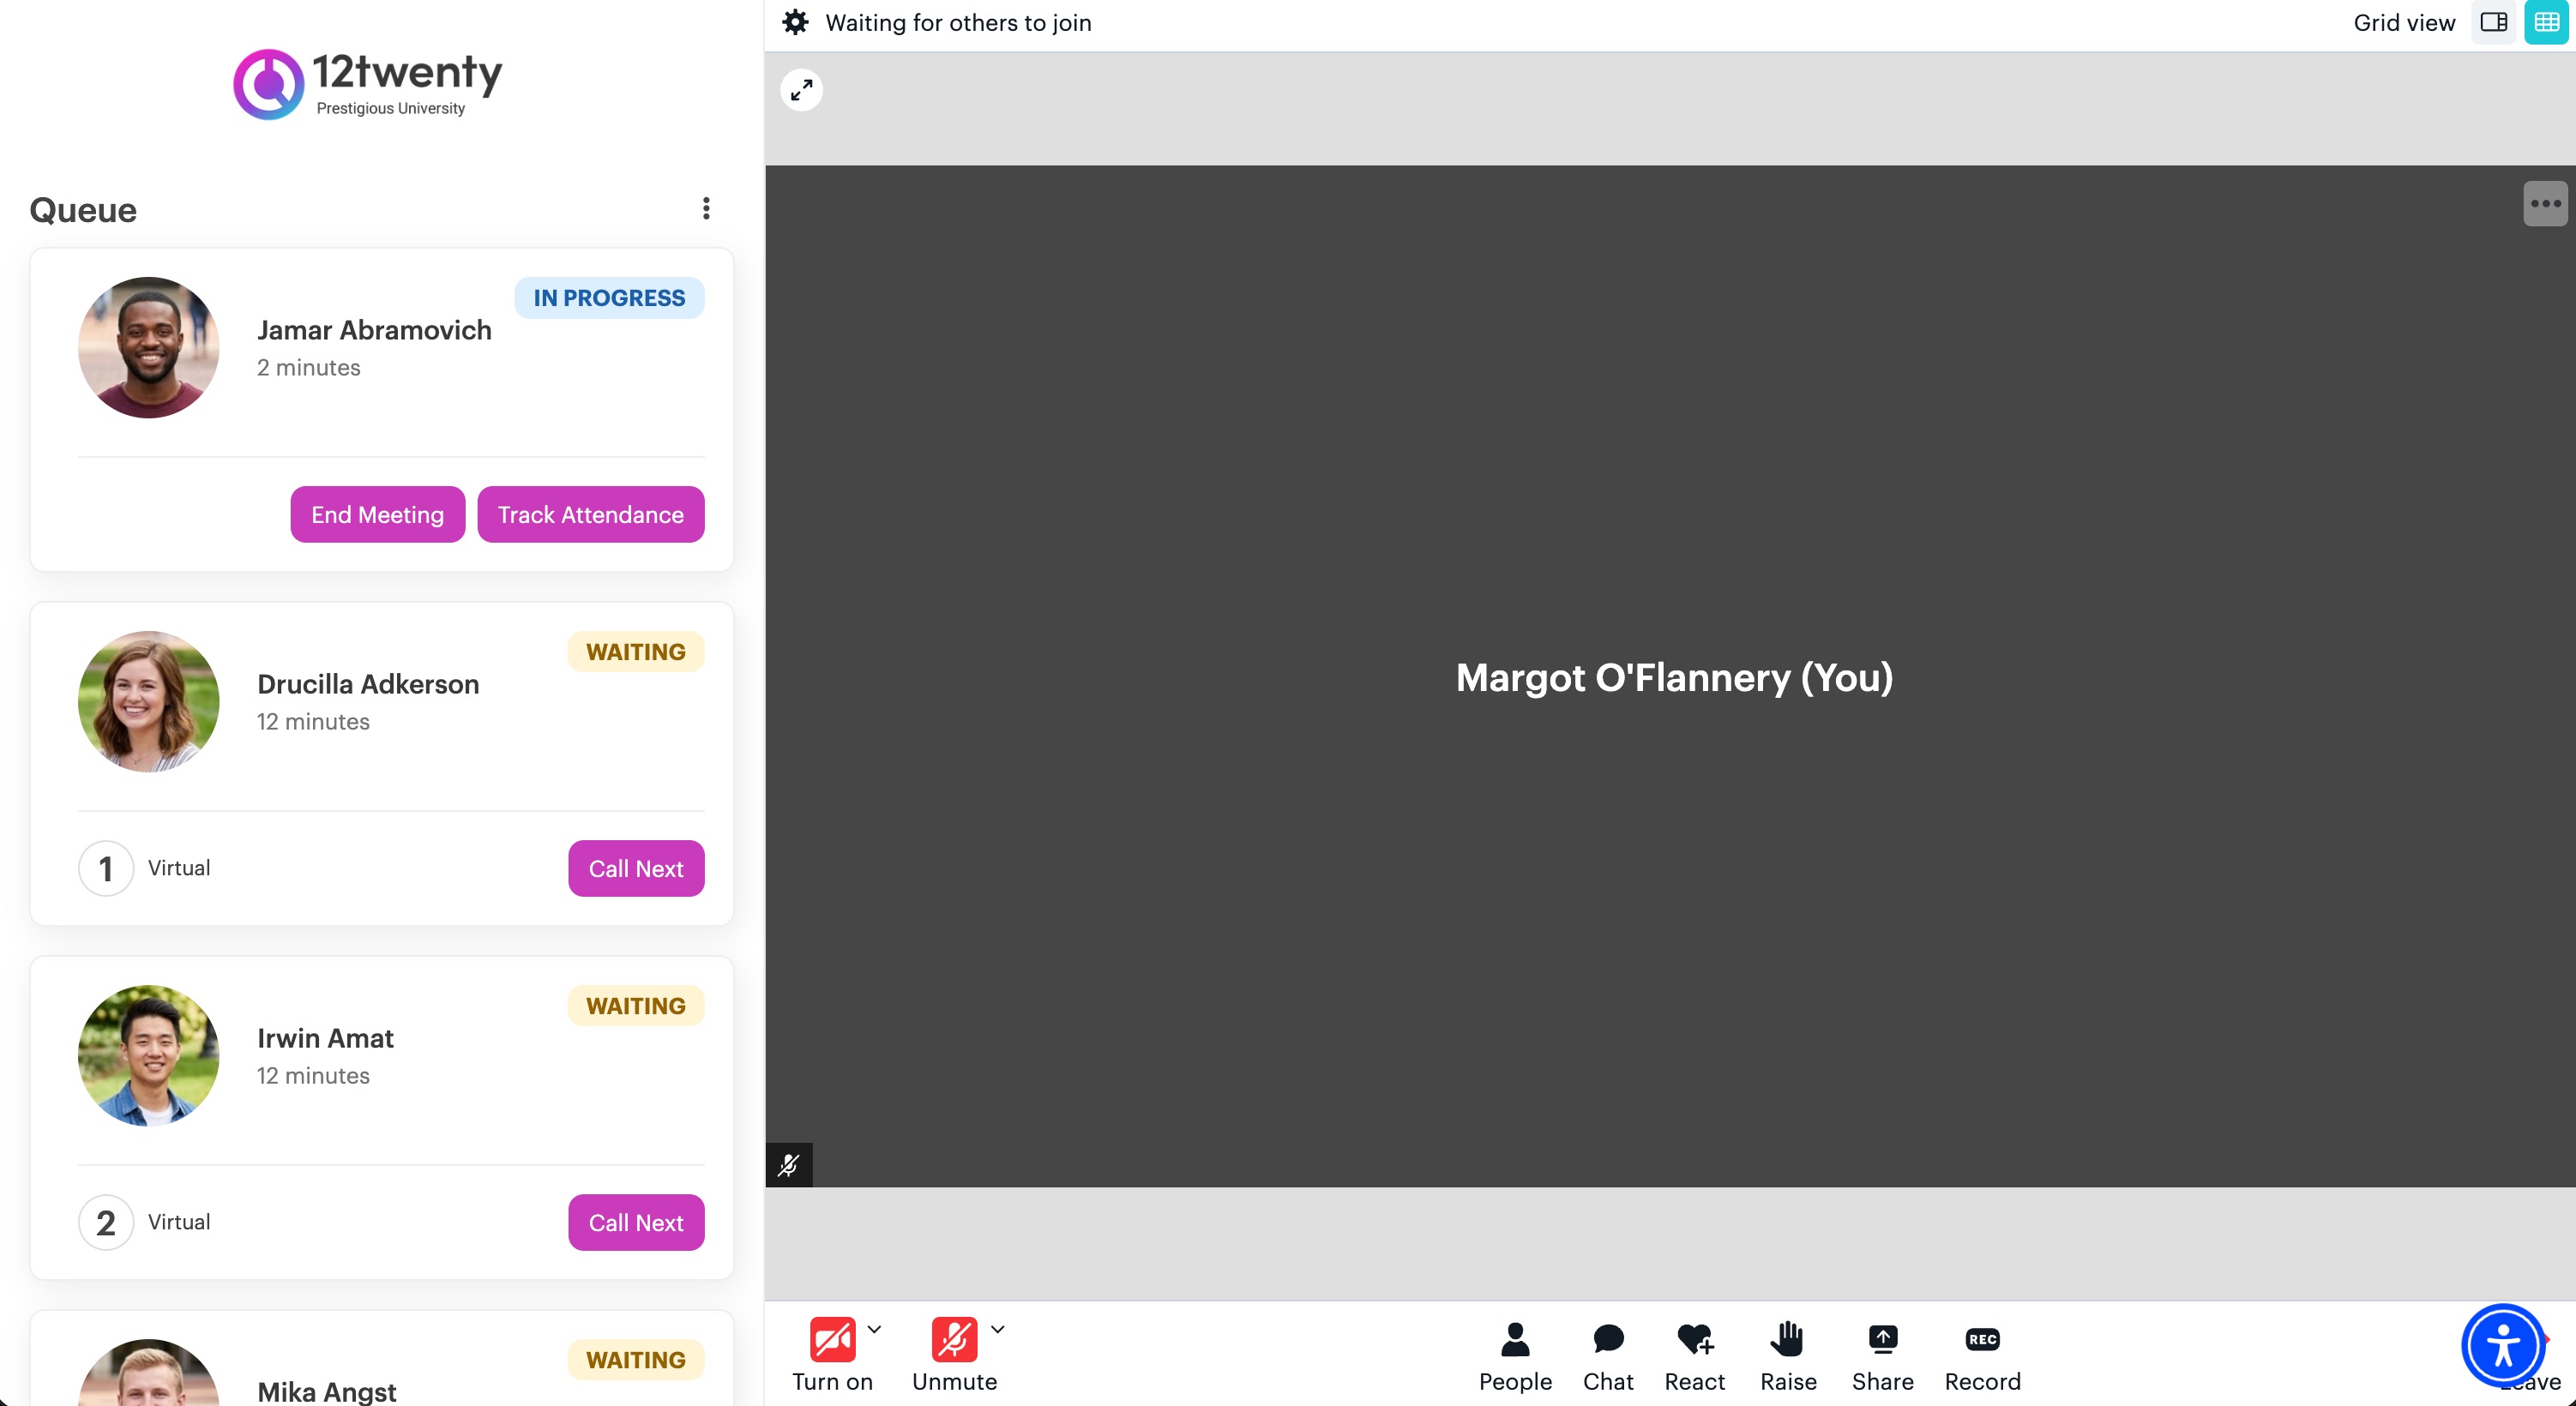Expand the video to fullscreen

pos(801,90)
